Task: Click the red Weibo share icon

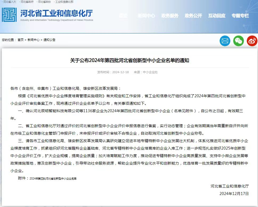Action: point(252,41)
